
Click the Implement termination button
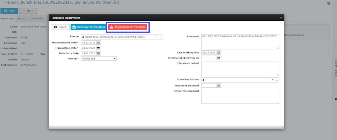click(127, 27)
